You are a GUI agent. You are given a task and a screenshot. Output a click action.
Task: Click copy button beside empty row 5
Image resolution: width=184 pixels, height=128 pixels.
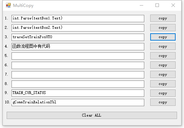pyautogui.click(x=163, y=56)
